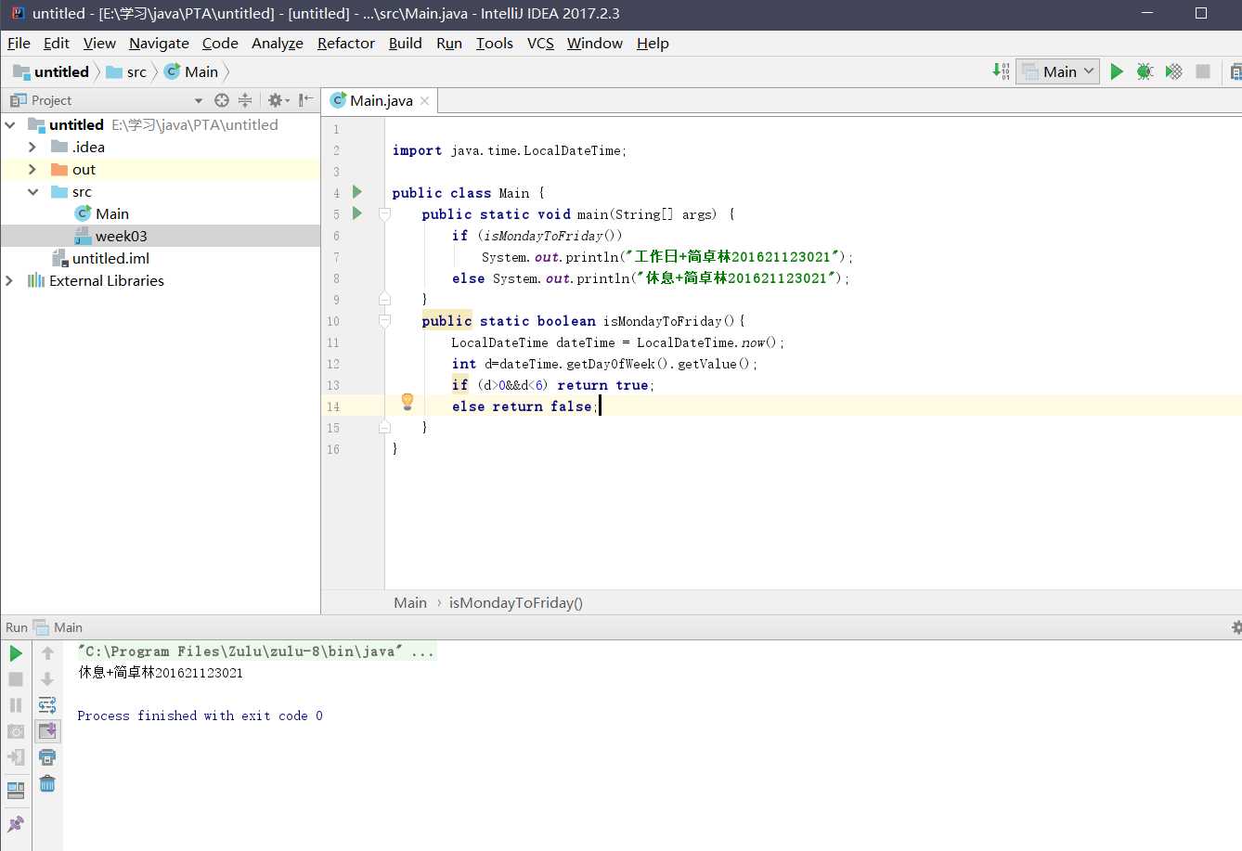Rerun Main using the Run panel's green arrow
The height and width of the screenshot is (851, 1242).
point(16,653)
